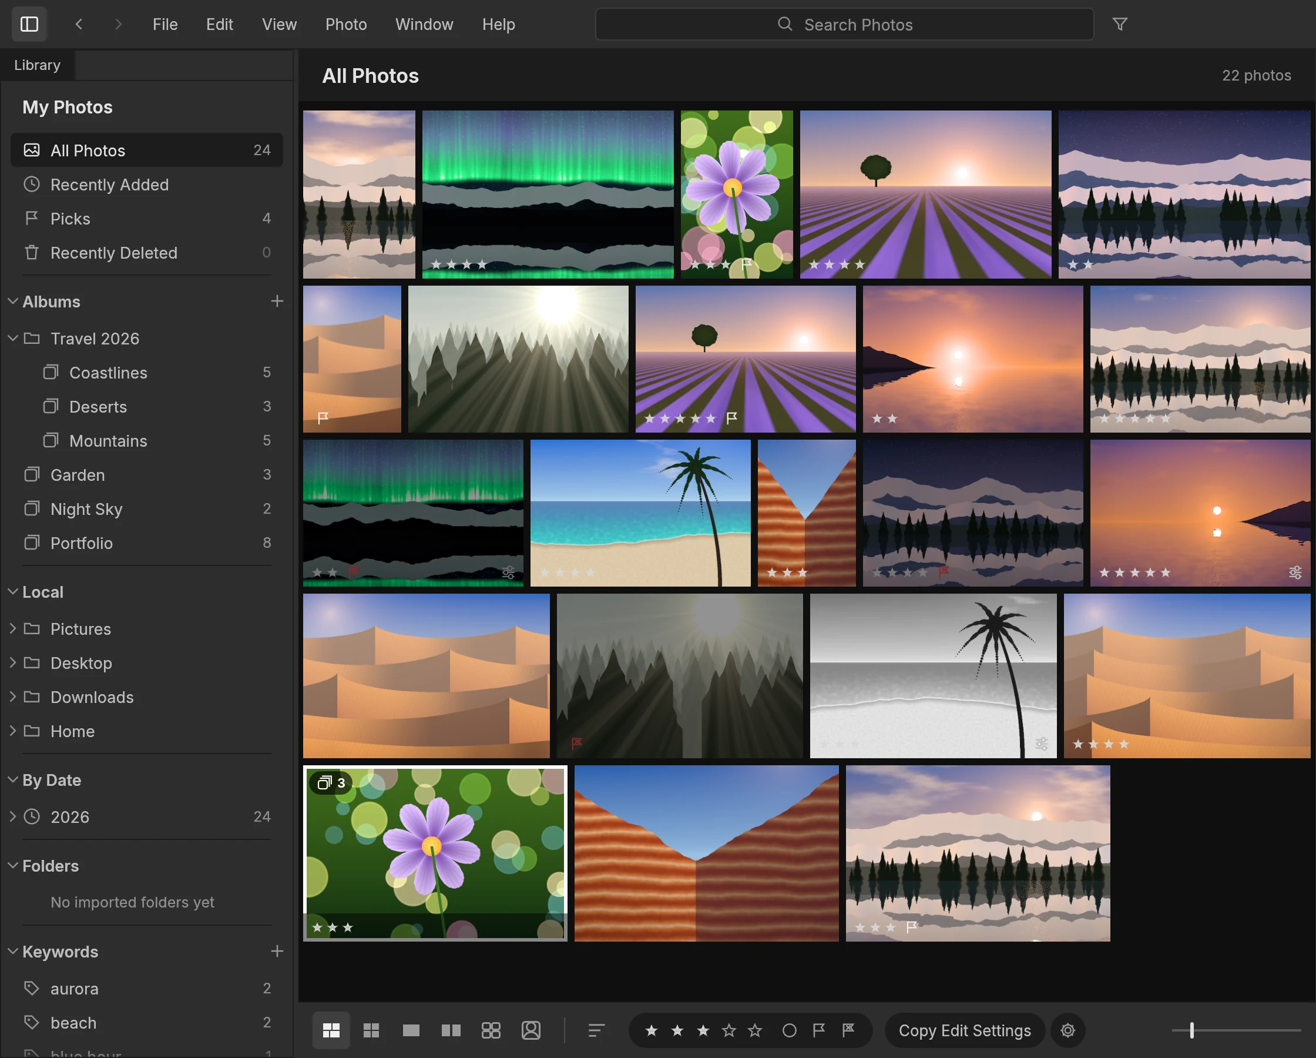Open the Window menu
The height and width of the screenshot is (1058, 1316).
[x=424, y=25]
